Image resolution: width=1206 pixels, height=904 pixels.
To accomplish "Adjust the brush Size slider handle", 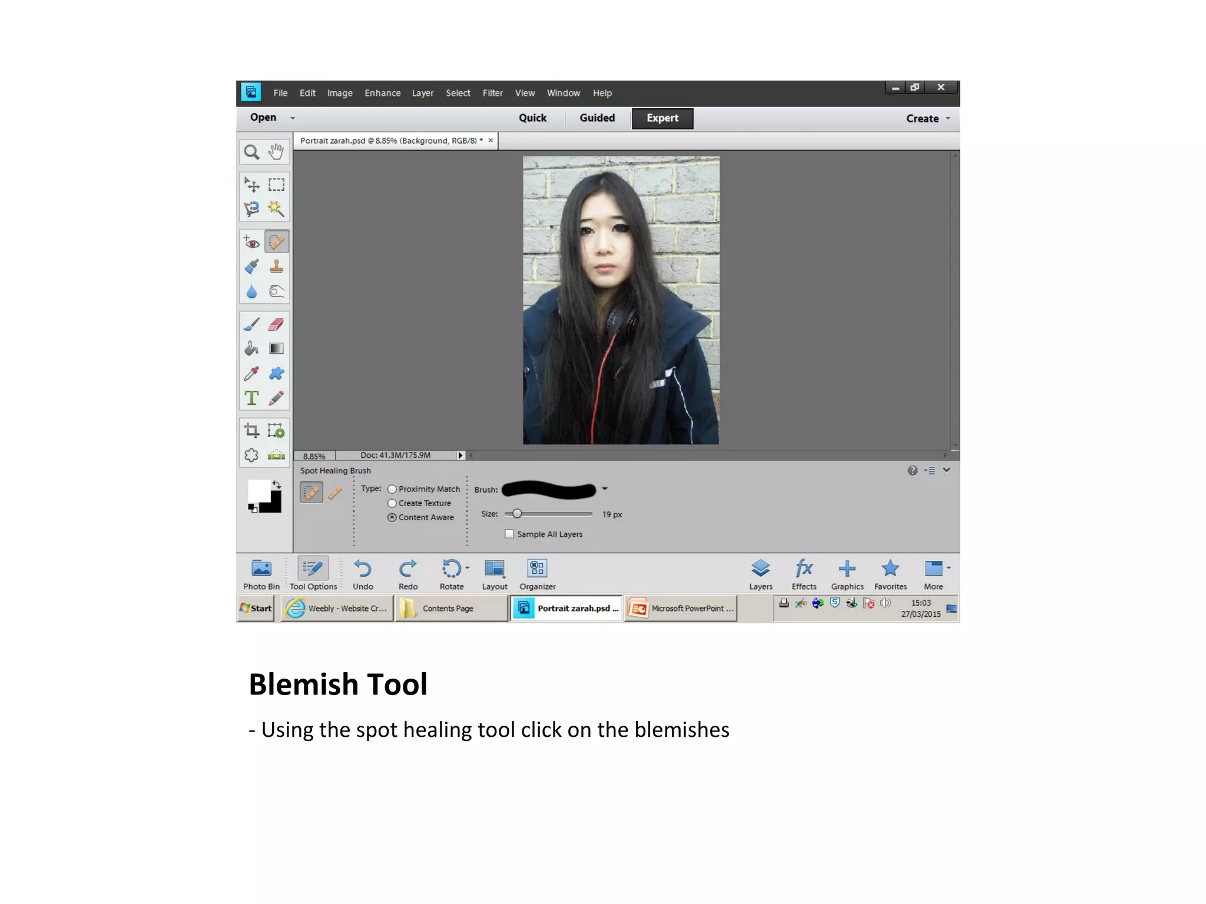I will pos(517,514).
